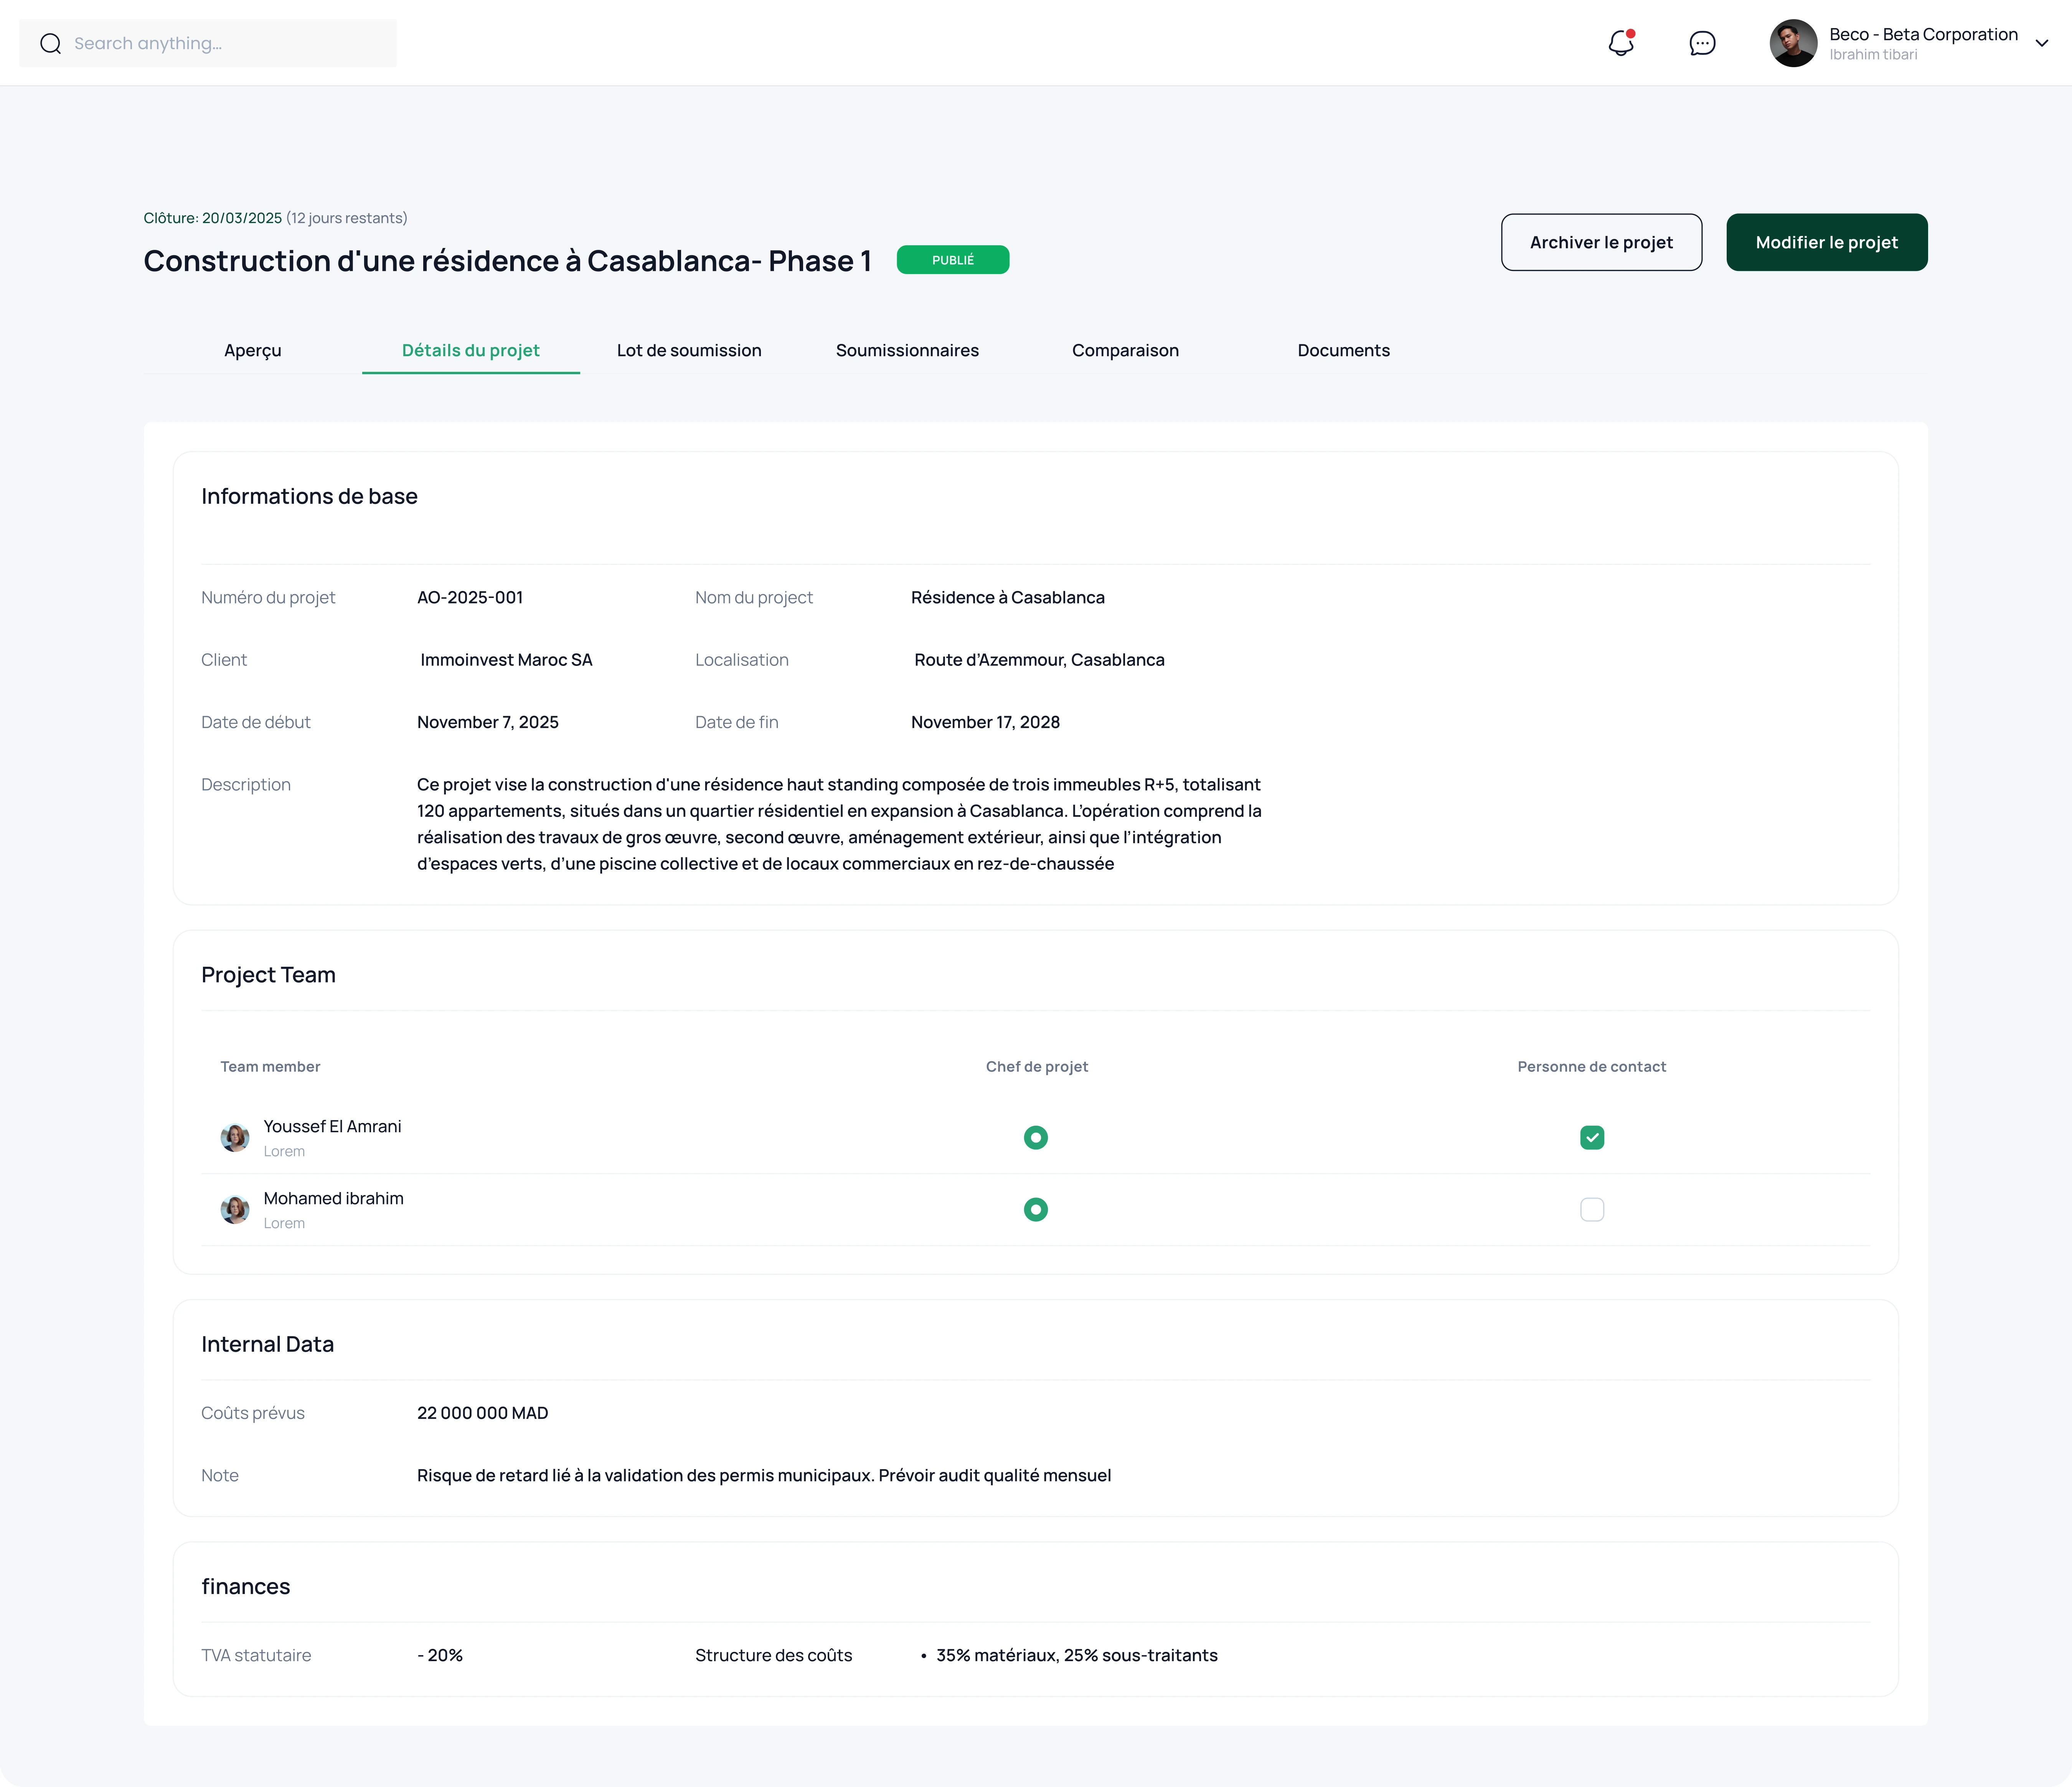The image size is (2072, 1787).
Task: Check Mohamed ibrahim as personne de contact
Action: tap(1591, 1209)
